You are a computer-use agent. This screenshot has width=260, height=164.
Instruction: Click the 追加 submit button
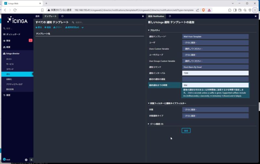click(x=186, y=131)
